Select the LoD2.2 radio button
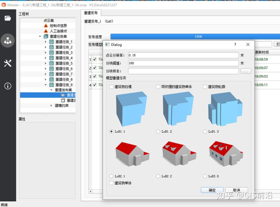Image resolution: width=280 pixels, height=207 pixels. (x=158, y=176)
